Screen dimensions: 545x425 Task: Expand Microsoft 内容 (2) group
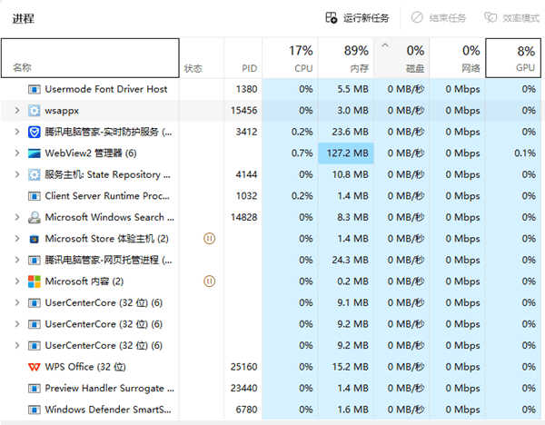click(x=16, y=282)
